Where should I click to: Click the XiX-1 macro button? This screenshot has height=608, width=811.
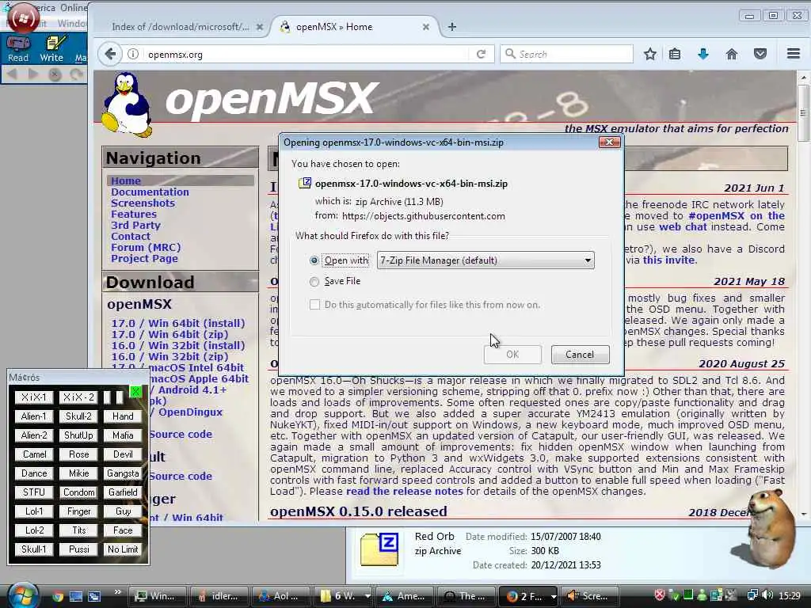pyautogui.click(x=33, y=397)
